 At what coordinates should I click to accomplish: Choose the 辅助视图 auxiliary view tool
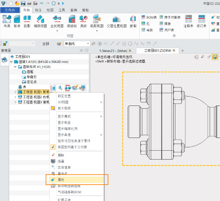pos(40,21)
